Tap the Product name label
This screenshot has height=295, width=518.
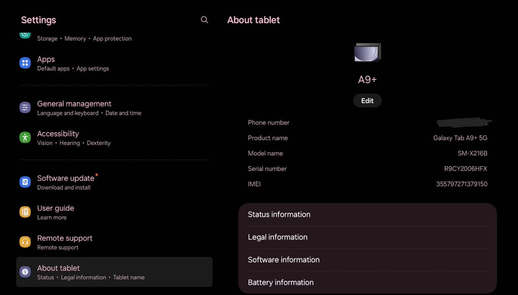pos(268,138)
